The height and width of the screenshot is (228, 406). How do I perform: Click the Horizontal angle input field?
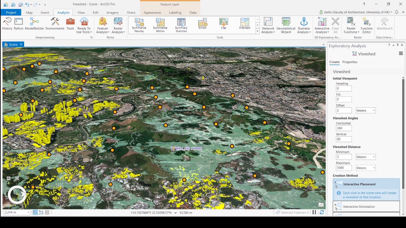[344, 128]
